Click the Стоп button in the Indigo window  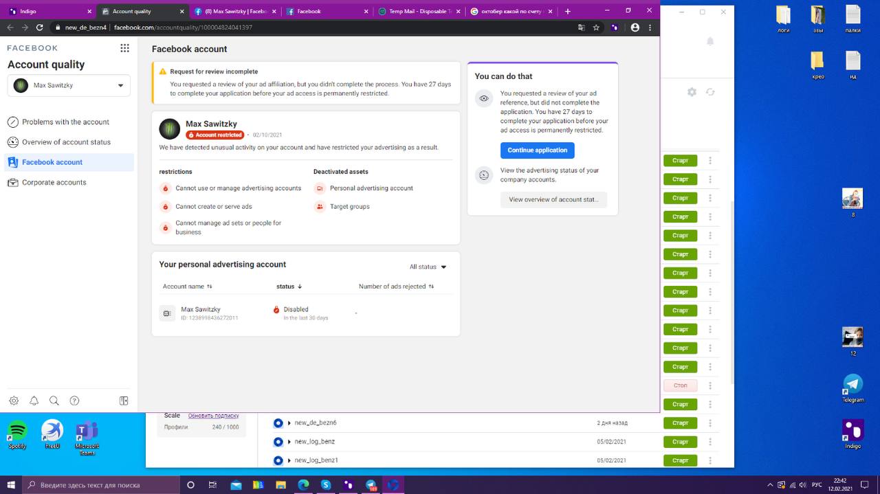click(x=680, y=385)
